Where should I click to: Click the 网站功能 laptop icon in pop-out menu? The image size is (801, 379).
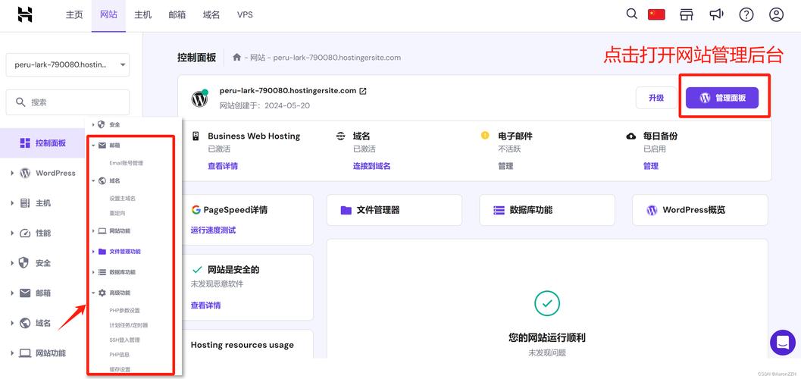(102, 231)
